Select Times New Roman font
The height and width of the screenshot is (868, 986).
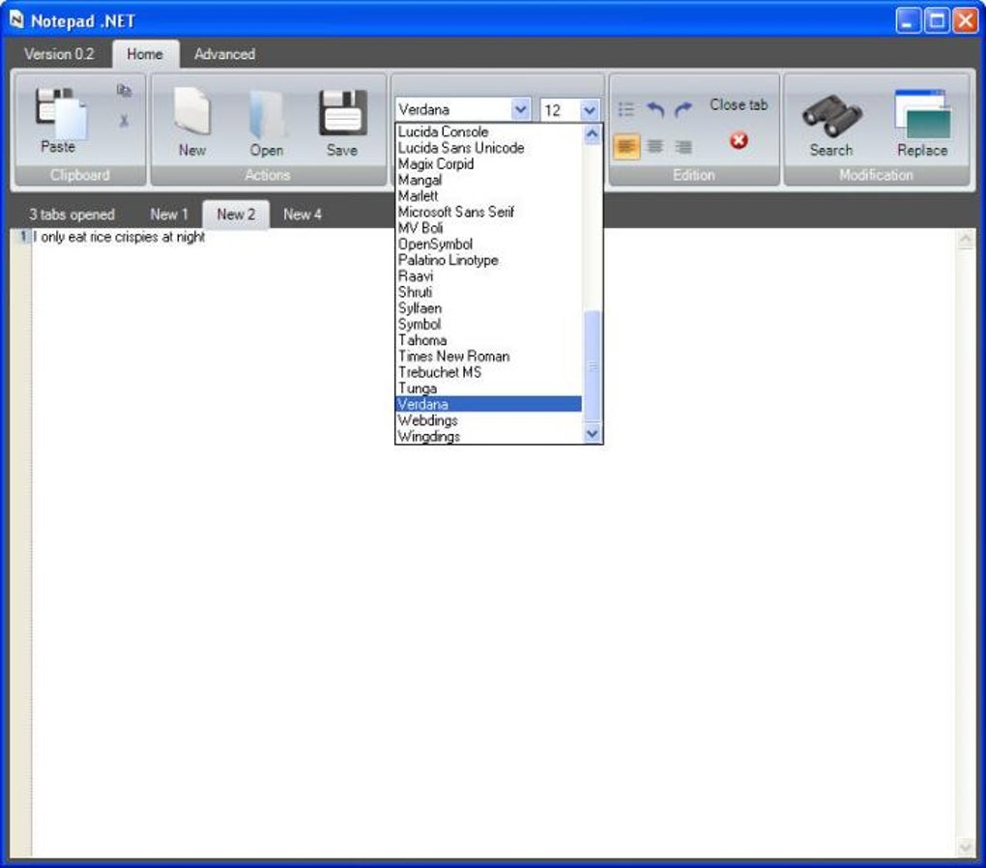pyautogui.click(x=488, y=356)
